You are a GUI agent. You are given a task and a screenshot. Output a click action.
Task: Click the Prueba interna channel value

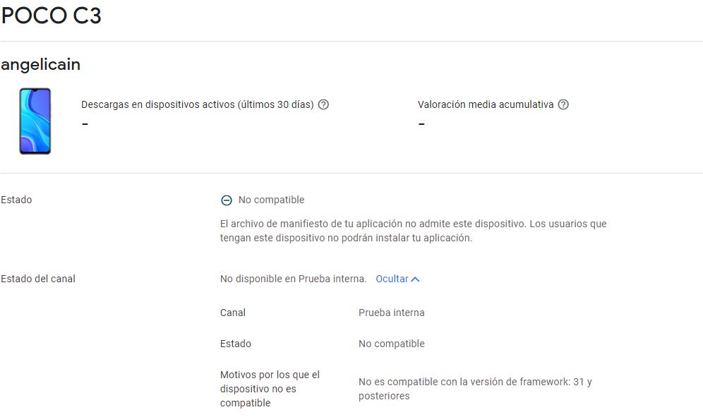pos(392,313)
